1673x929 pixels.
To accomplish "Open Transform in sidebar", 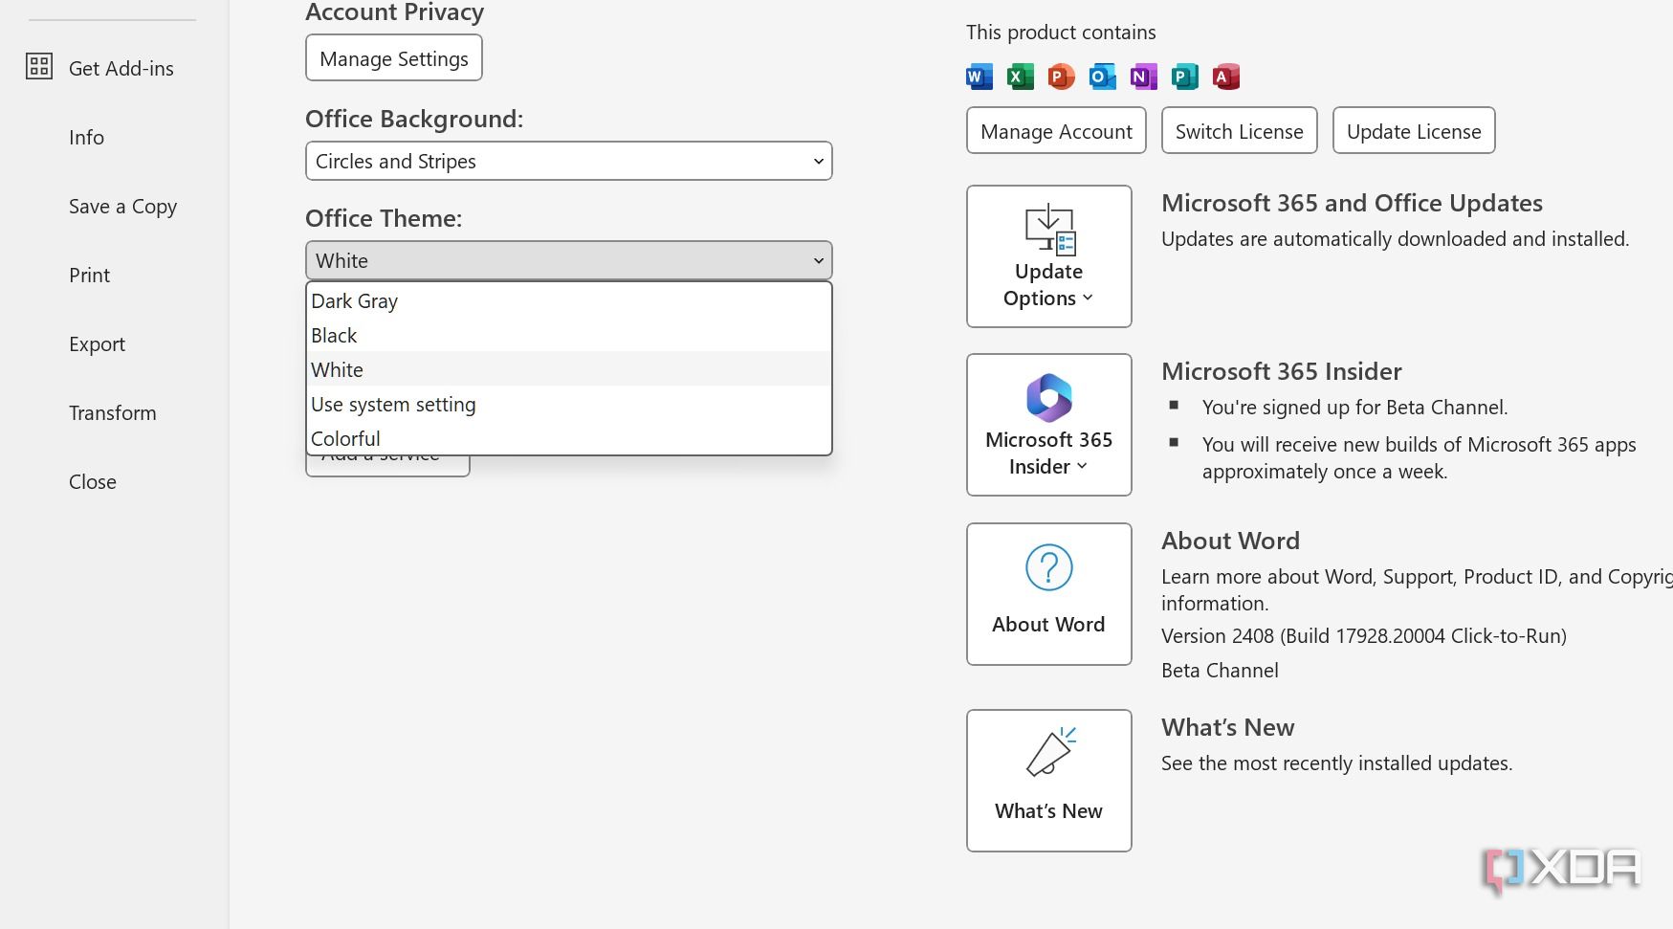I will click(x=112, y=413).
